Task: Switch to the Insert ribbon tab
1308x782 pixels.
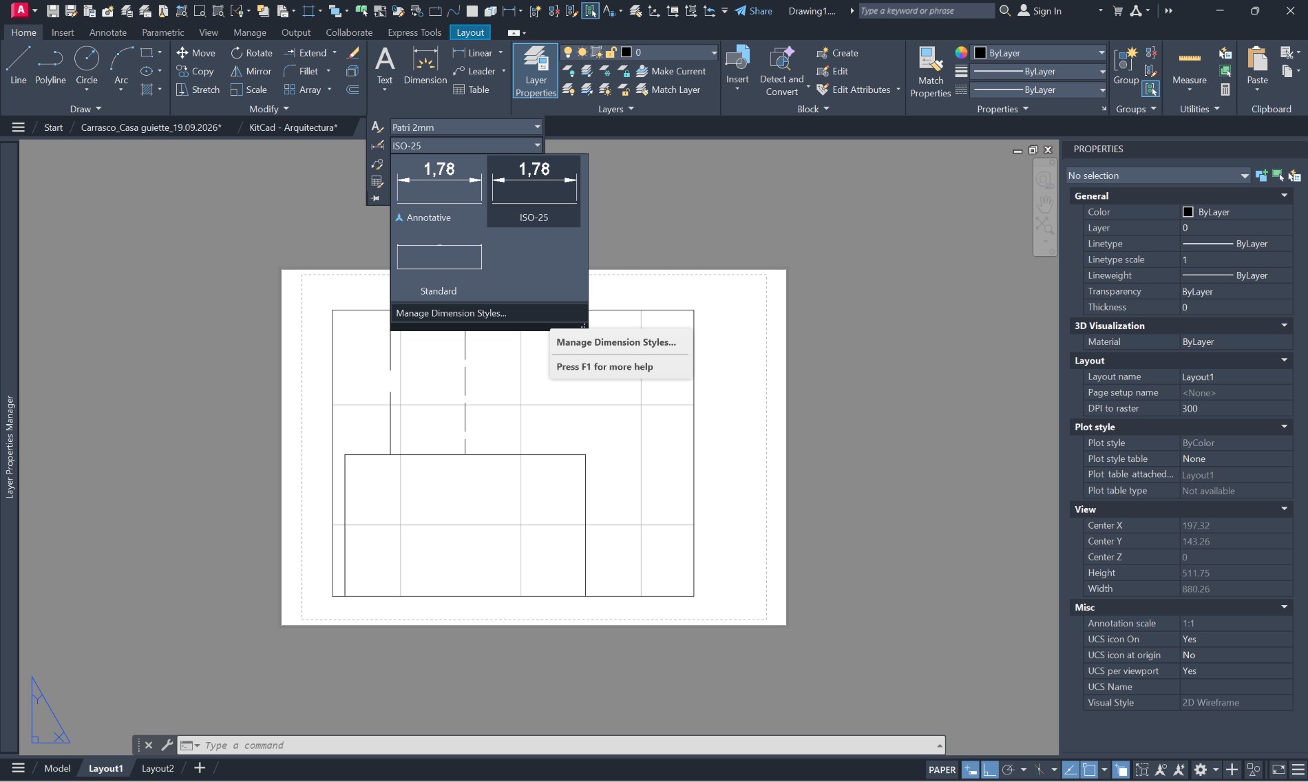Action: (x=63, y=32)
